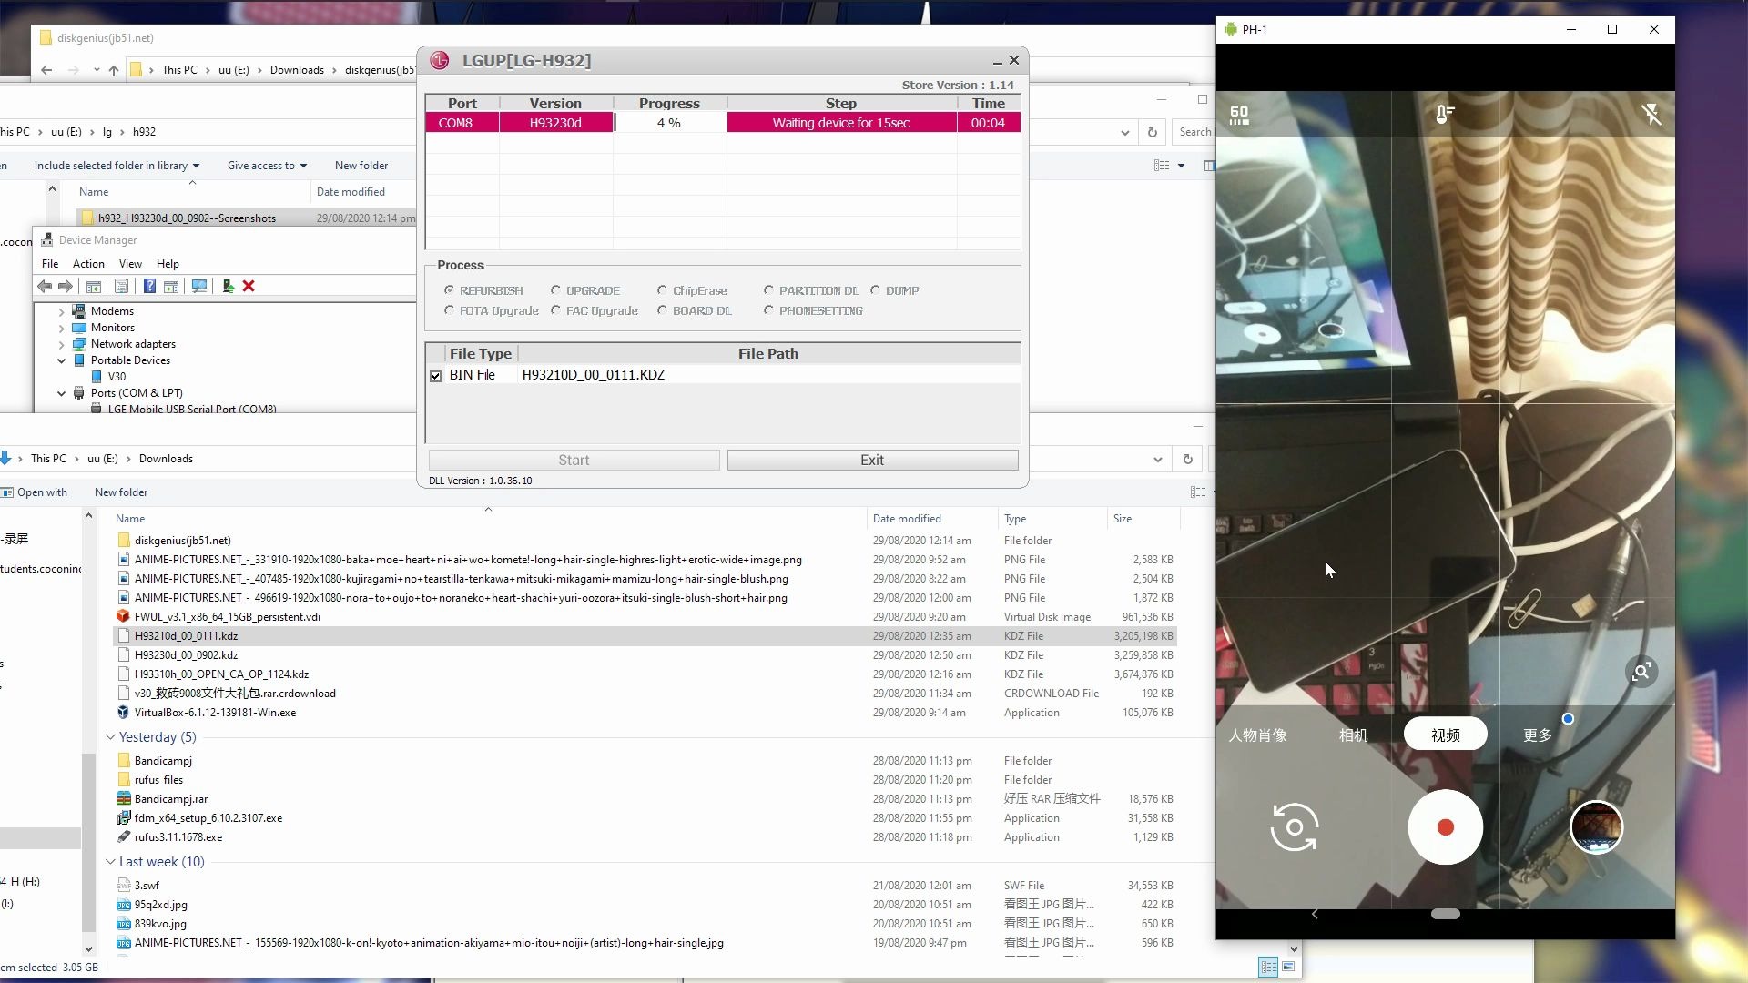Collapse the Yesterday group in Explorer
The height and width of the screenshot is (983, 1748).
(x=111, y=737)
